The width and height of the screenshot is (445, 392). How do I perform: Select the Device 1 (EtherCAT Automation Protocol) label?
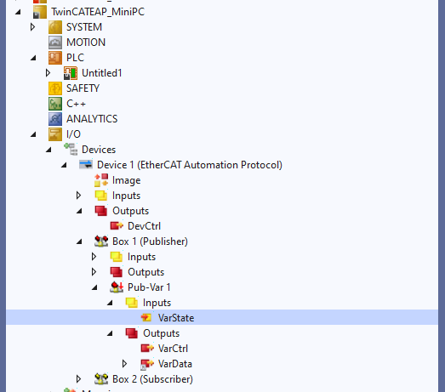(x=190, y=165)
